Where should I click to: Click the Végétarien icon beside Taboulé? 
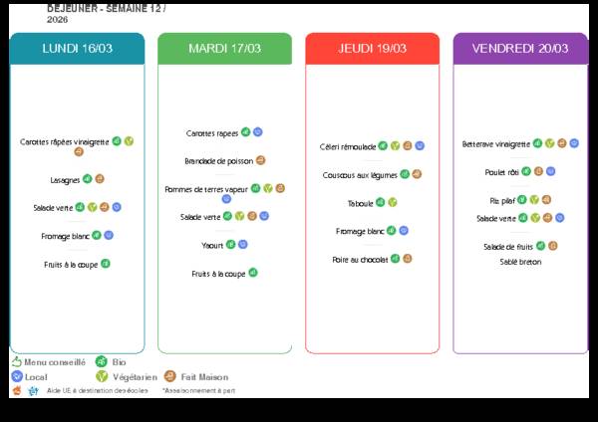[393, 202]
